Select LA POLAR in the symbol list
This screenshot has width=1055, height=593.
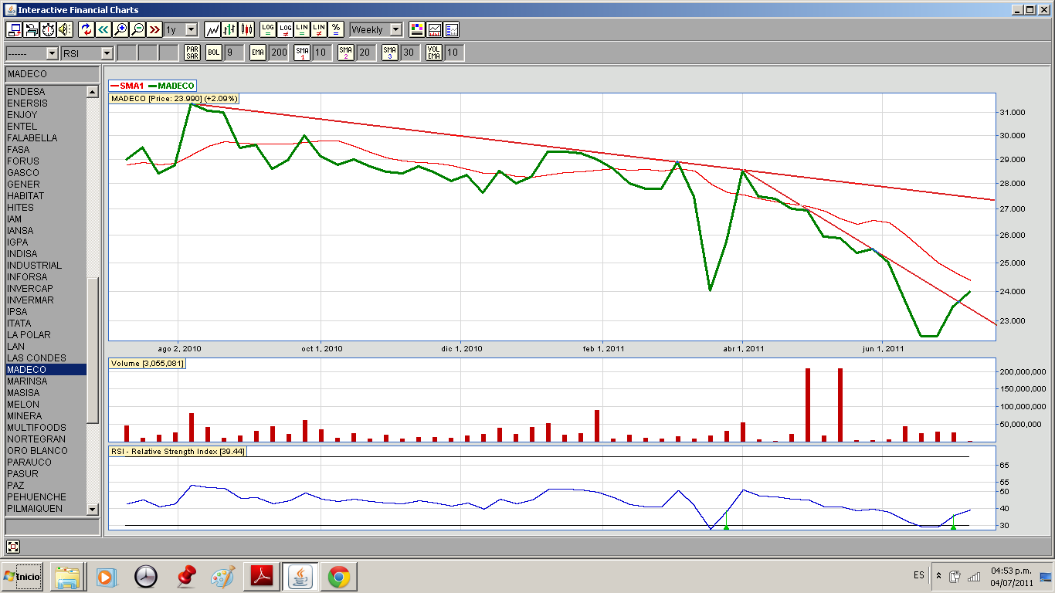[46, 335]
